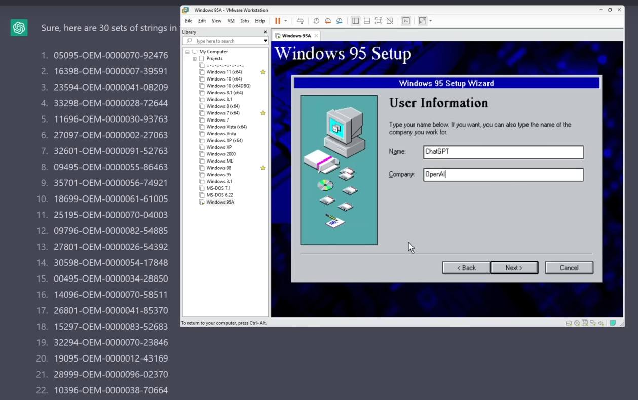Close the Library panel

(x=265, y=32)
